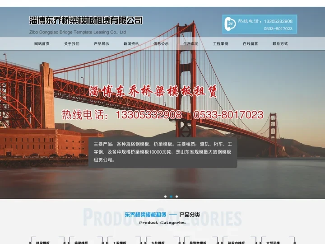Viewport: 325px width, 244px height.
Task: Click the red banner number 0533-8017023
Action: click(228, 115)
